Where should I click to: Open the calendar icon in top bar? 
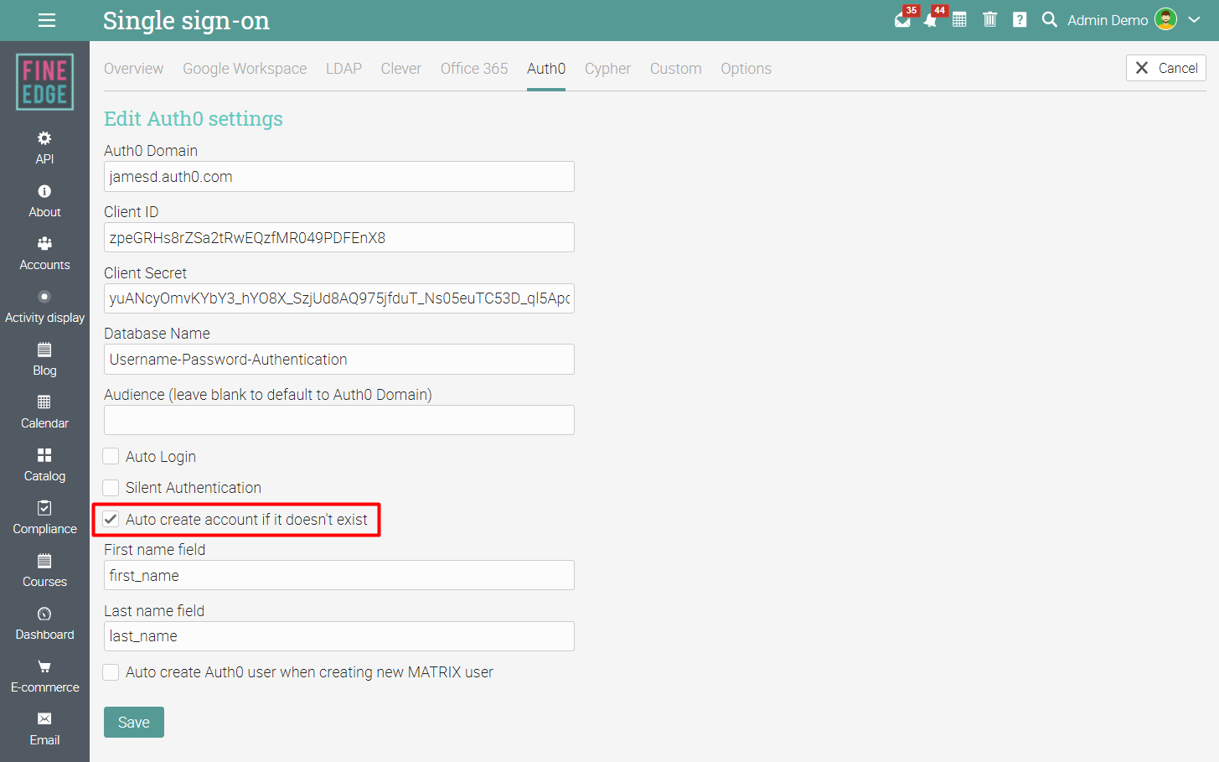point(959,19)
